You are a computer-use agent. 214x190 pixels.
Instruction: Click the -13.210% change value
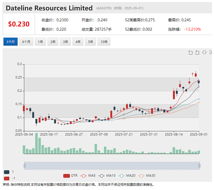(192, 29)
